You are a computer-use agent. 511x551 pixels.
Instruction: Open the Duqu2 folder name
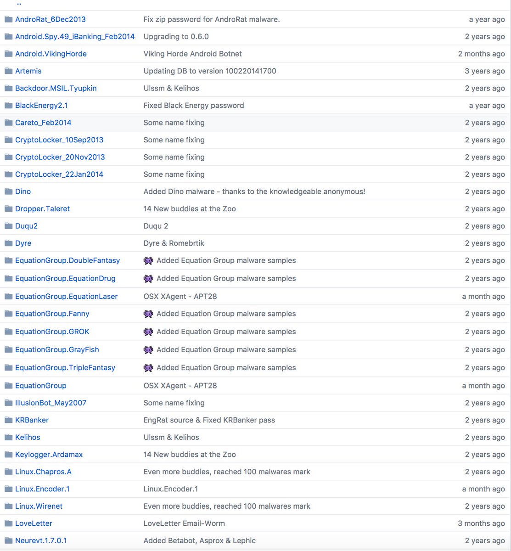(27, 226)
